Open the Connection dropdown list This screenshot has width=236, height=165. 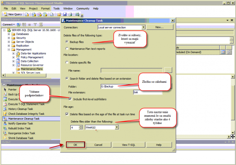pos(143,27)
